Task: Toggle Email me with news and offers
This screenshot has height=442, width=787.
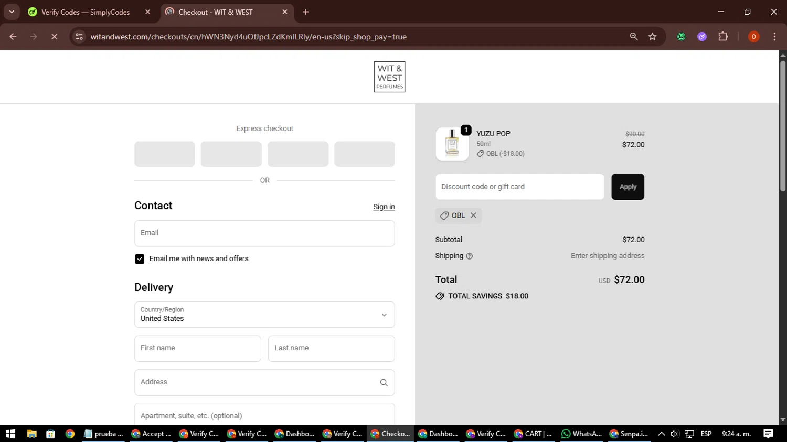Action: tap(140, 259)
